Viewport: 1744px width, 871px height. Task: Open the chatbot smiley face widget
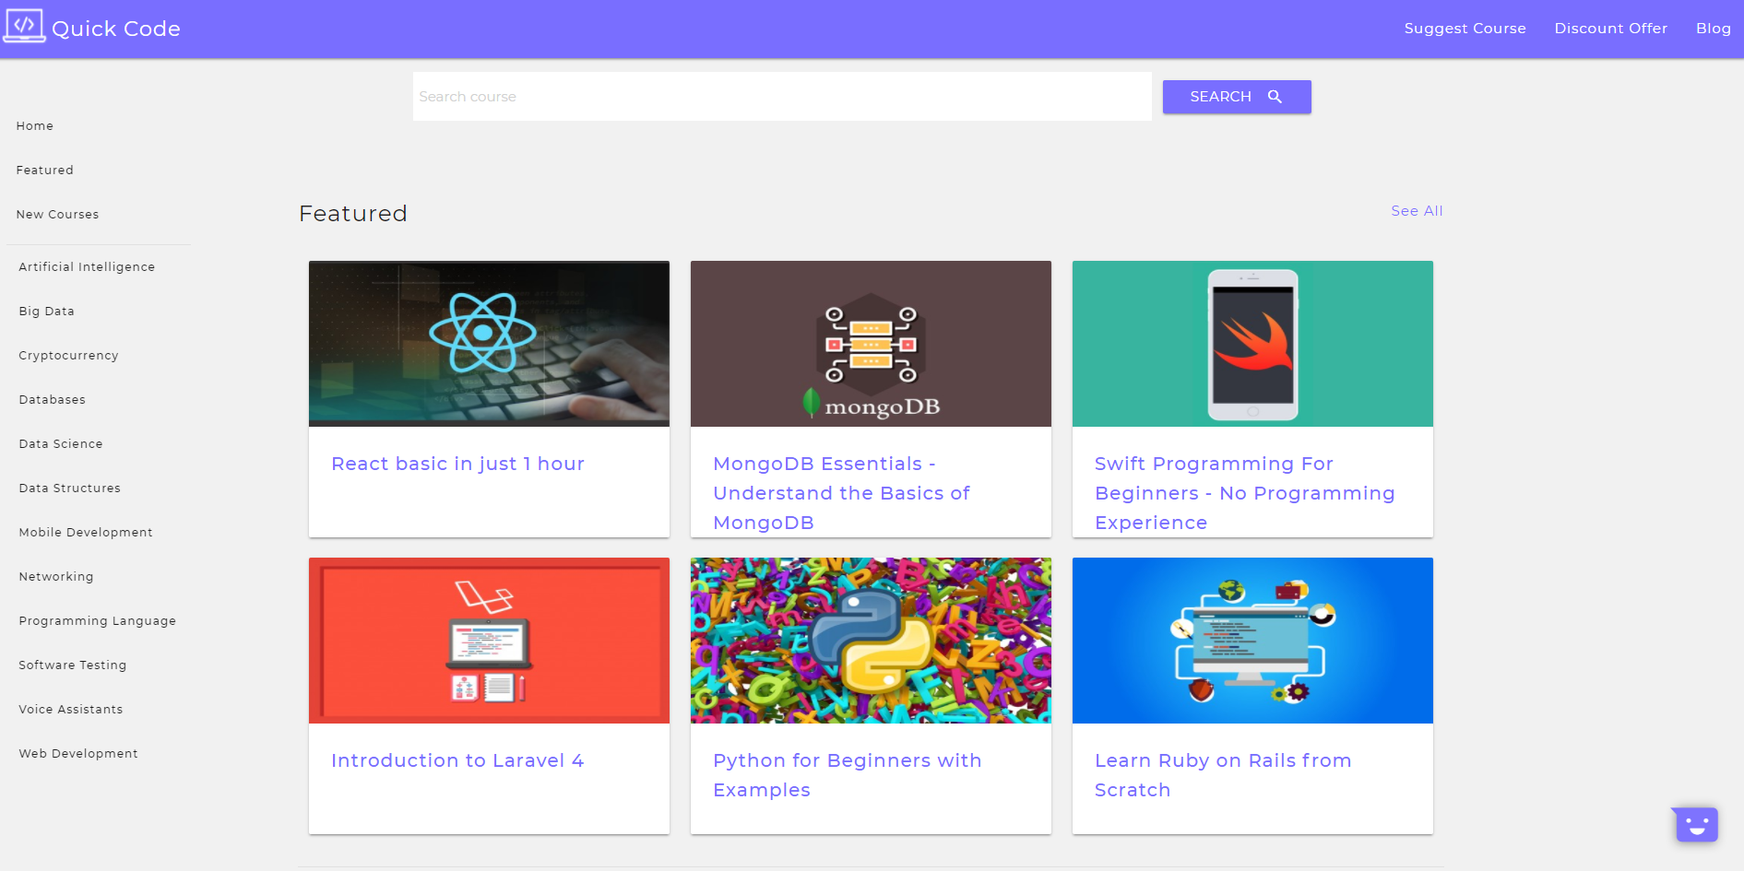click(1696, 824)
